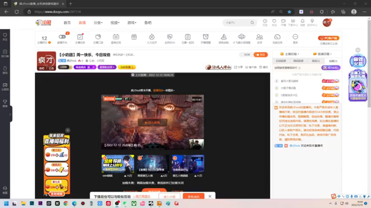
Task: Click the 客服 headset icon in left sidebar
Action: (x=5, y=188)
